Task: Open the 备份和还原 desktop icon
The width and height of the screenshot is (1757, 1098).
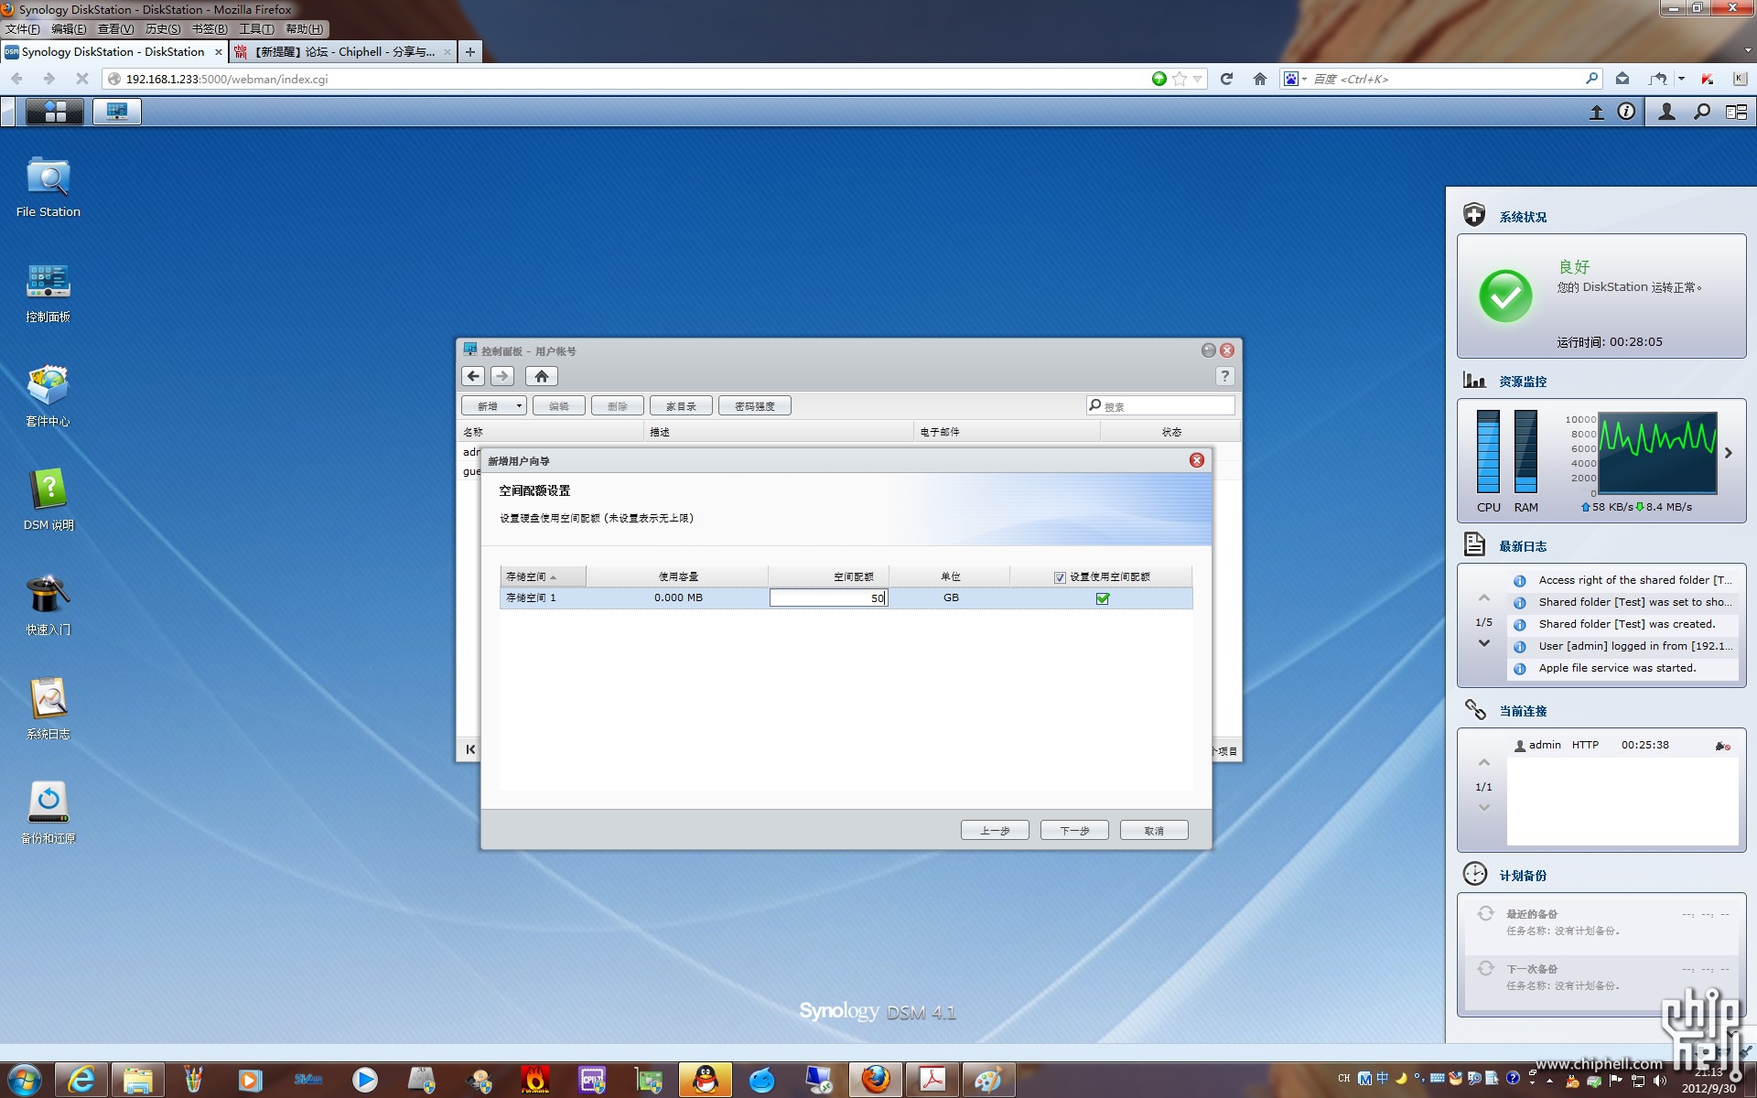Action: [x=48, y=813]
